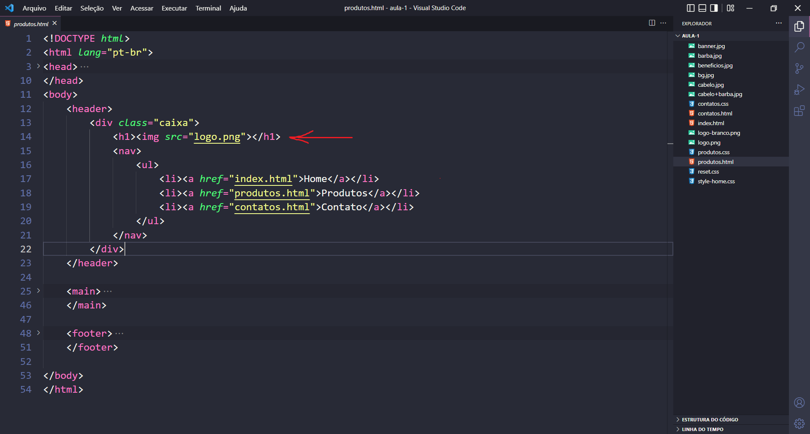This screenshot has width=810, height=434.
Task: Restore down the VS Code window
Action: pos(774,8)
